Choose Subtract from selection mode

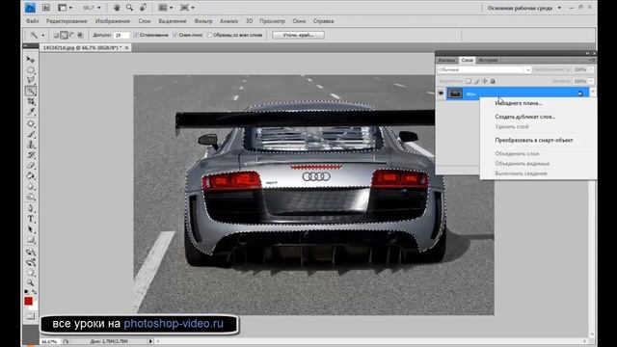[x=72, y=36]
